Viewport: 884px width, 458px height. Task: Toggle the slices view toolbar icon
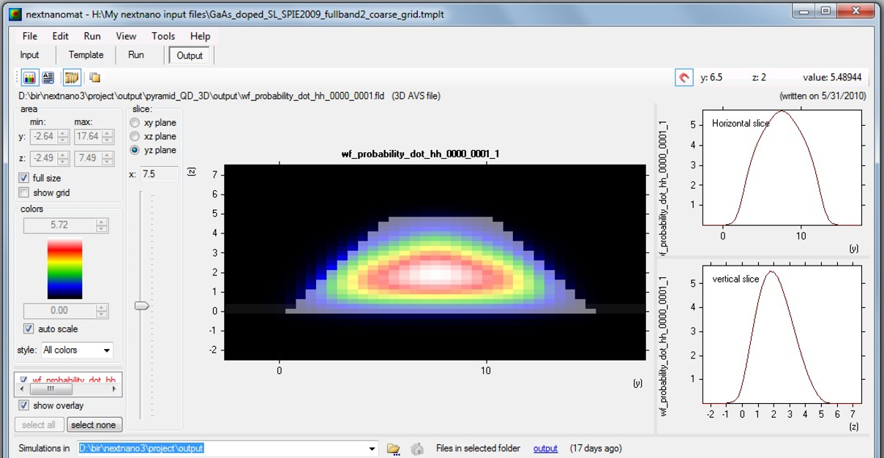tap(71, 77)
